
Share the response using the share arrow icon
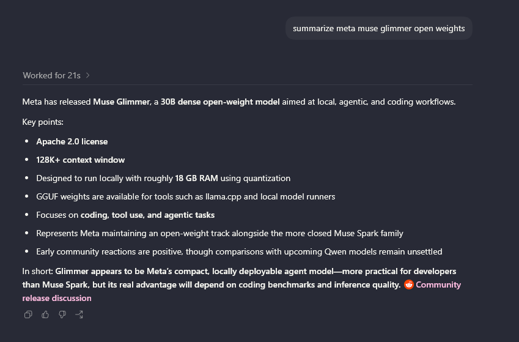click(79, 314)
